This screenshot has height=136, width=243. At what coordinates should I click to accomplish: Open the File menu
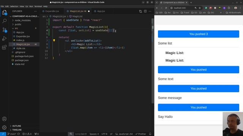coord(2,6)
